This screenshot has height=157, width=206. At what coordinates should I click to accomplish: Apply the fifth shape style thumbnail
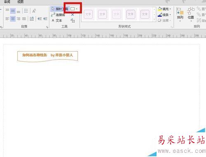[x=145, y=14]
